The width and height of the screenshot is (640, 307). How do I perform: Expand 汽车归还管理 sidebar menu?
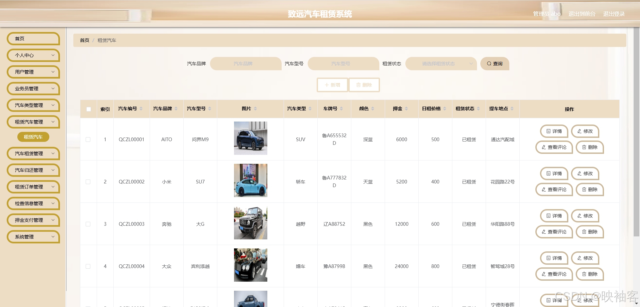(33, 170)
